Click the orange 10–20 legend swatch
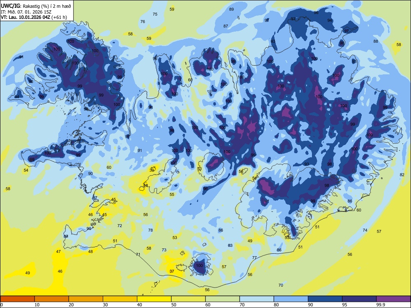411x308 pixels. pos(52,299)
